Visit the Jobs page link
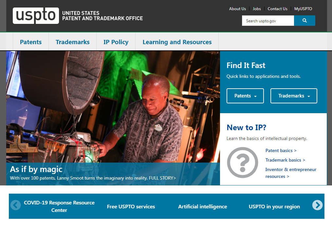332x226 pixels. [x=257, y=9]
